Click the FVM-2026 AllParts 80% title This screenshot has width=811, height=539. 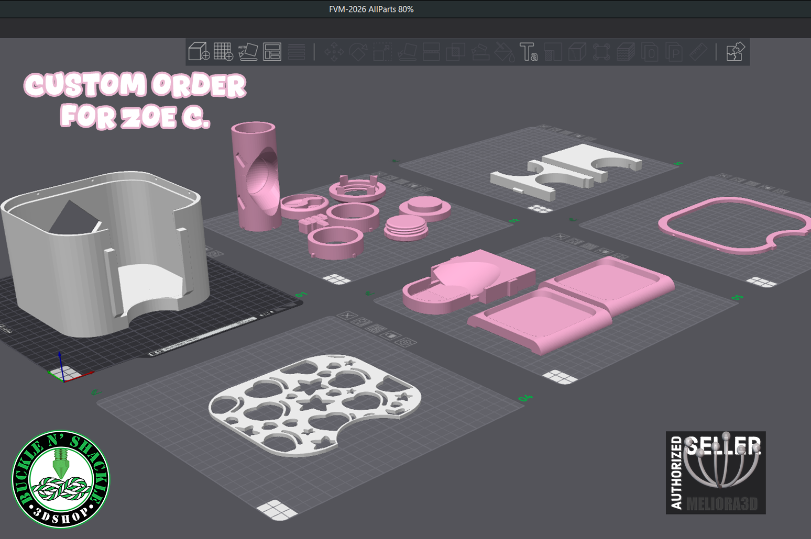click(371, 9)
